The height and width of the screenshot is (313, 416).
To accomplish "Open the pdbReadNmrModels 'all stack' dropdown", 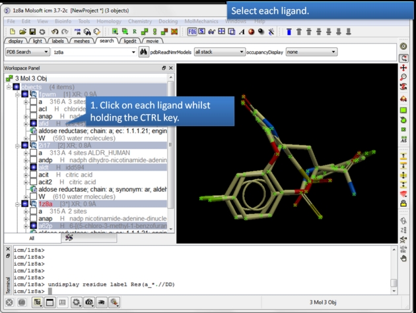I will tap(219, 52).
